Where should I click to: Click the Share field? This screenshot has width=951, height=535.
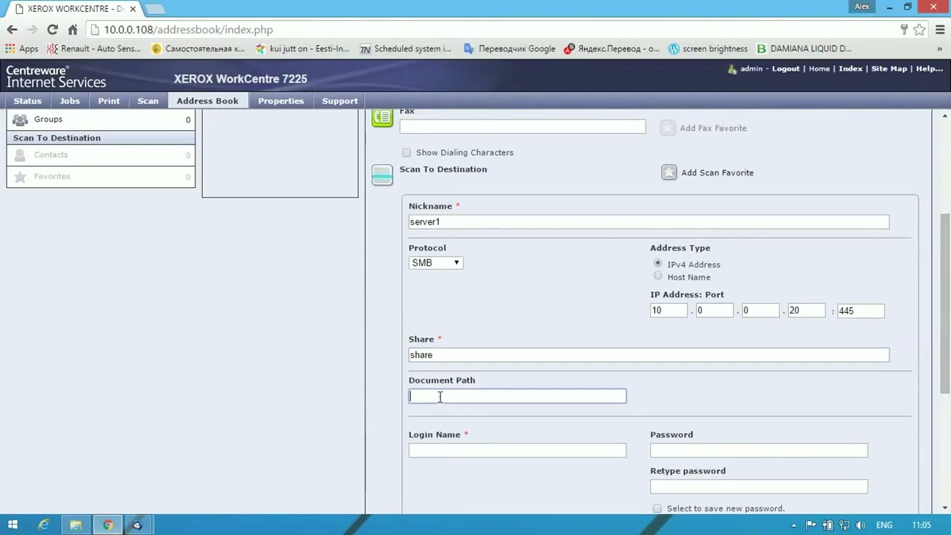point(649,355)
